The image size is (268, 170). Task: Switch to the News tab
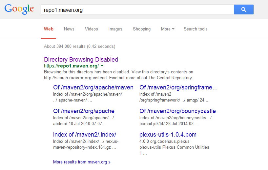coord(69,29)
